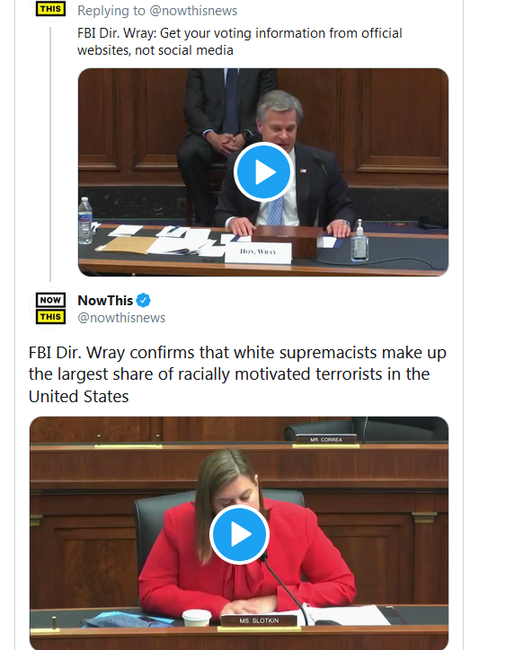
Task: Click the hand sanitizer bottle in the Wray video
Action: pyautogui.click(x=360, y=242)
